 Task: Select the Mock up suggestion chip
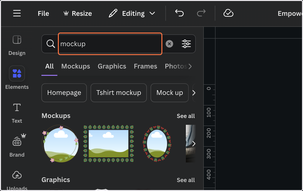click(170, 93)
